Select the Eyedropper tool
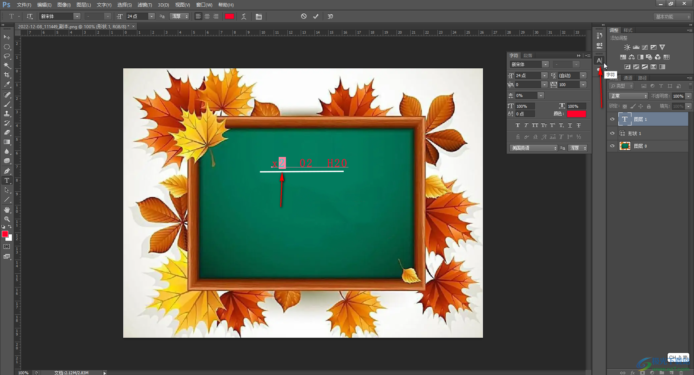 pyautogui.click(x=7, y=85)
